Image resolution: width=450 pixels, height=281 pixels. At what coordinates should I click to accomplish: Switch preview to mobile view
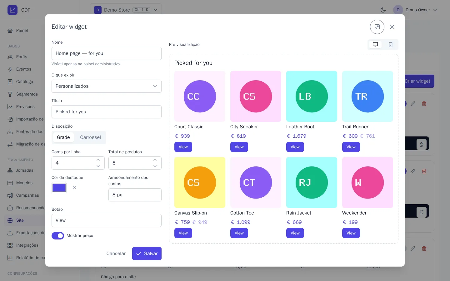pyautogui.click(x=391, y=45)
